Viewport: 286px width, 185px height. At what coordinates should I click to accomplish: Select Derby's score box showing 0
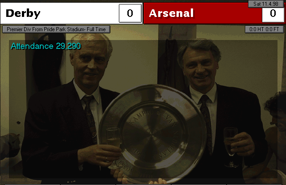[130, 13]
